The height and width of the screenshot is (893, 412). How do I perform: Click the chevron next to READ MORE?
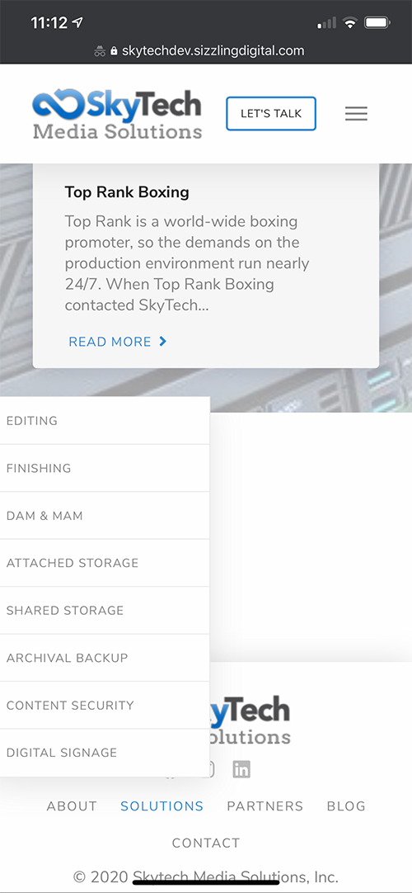(x=163, y=341)
